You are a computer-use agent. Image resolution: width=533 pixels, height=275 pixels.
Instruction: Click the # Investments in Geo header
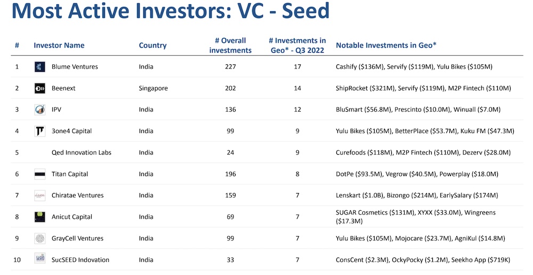pos(297,46)
